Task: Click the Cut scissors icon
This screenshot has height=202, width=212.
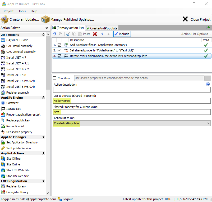Action: pos(68,34)
